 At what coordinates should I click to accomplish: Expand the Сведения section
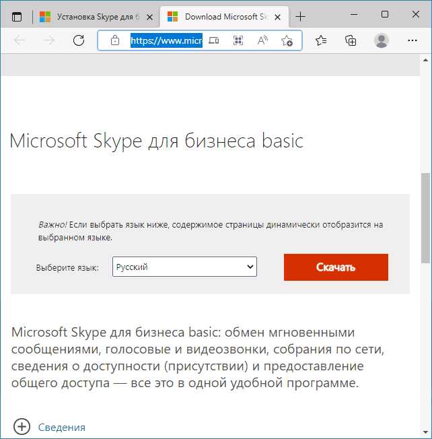(22, 427)
